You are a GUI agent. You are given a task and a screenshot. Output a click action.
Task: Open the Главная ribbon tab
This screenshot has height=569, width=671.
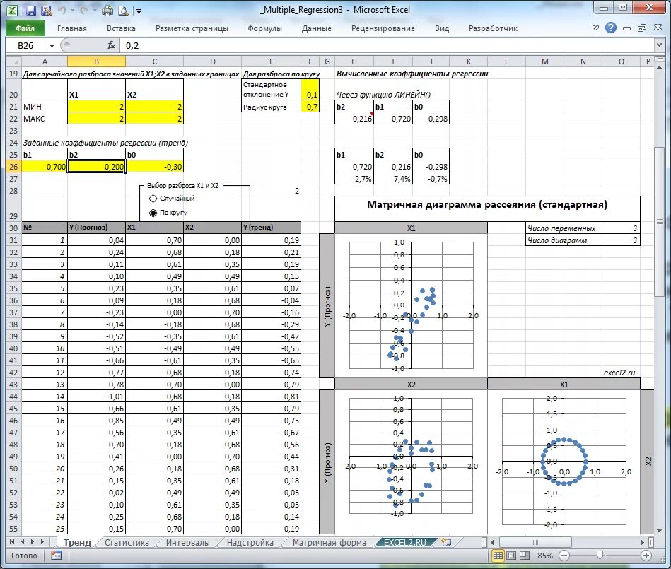tap(72, 28)
